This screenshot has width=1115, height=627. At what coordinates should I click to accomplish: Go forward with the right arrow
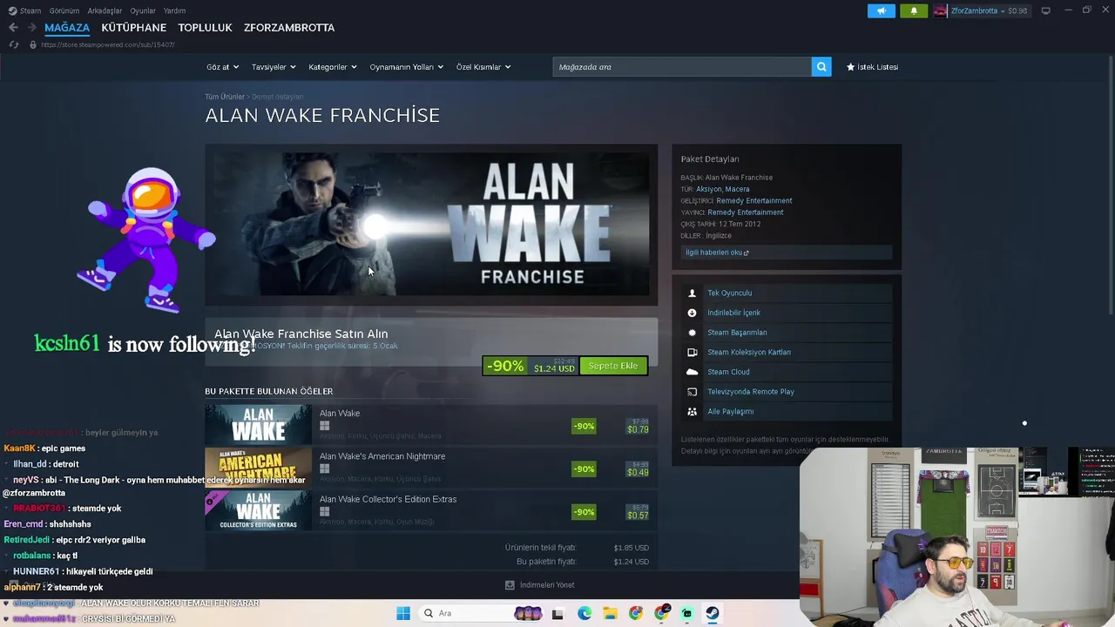pos(31,28)
